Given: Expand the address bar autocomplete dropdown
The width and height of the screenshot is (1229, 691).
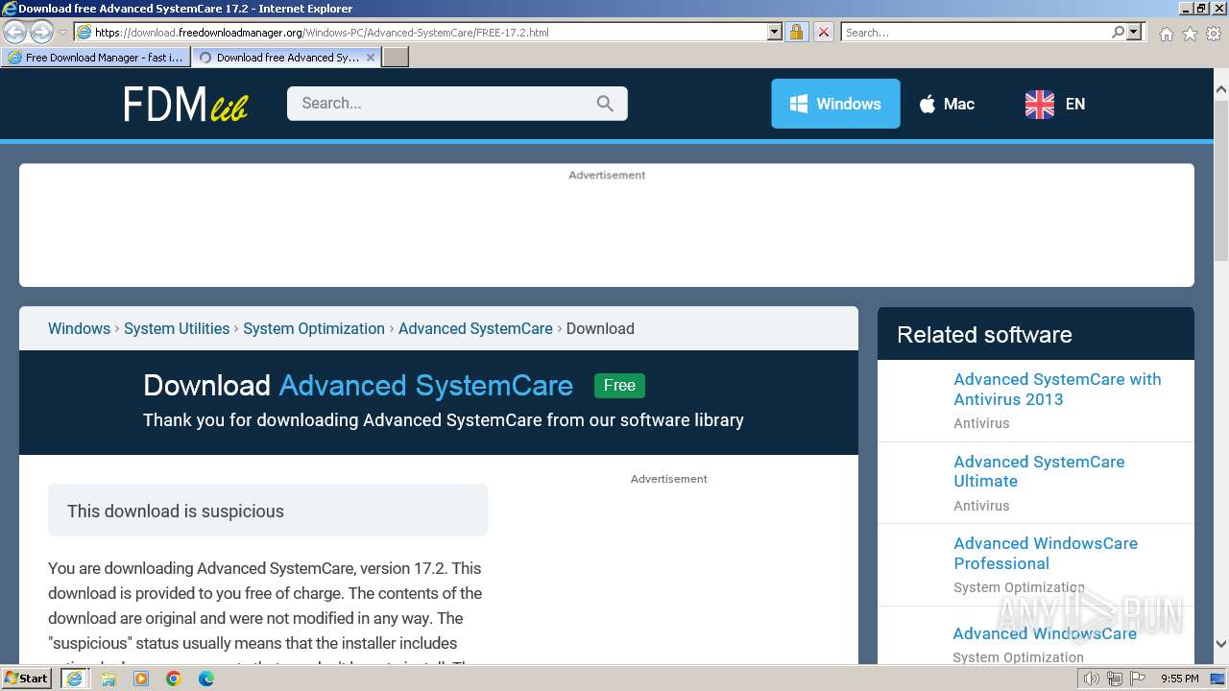Looking at the screenshot, I should [x=775, y=32].
